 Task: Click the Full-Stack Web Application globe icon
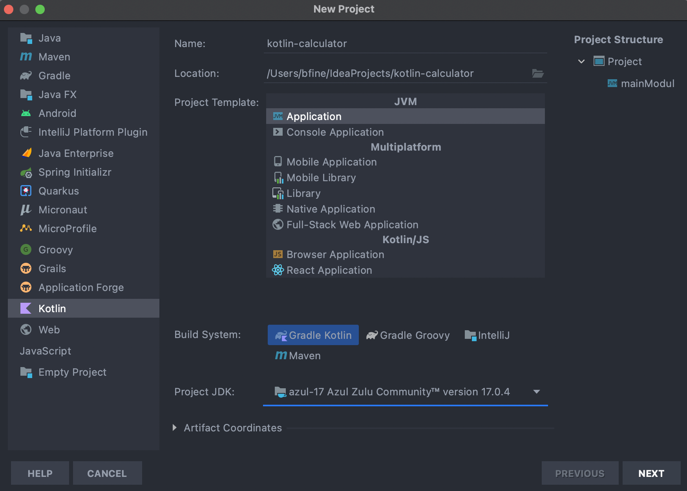click(278, 224)
